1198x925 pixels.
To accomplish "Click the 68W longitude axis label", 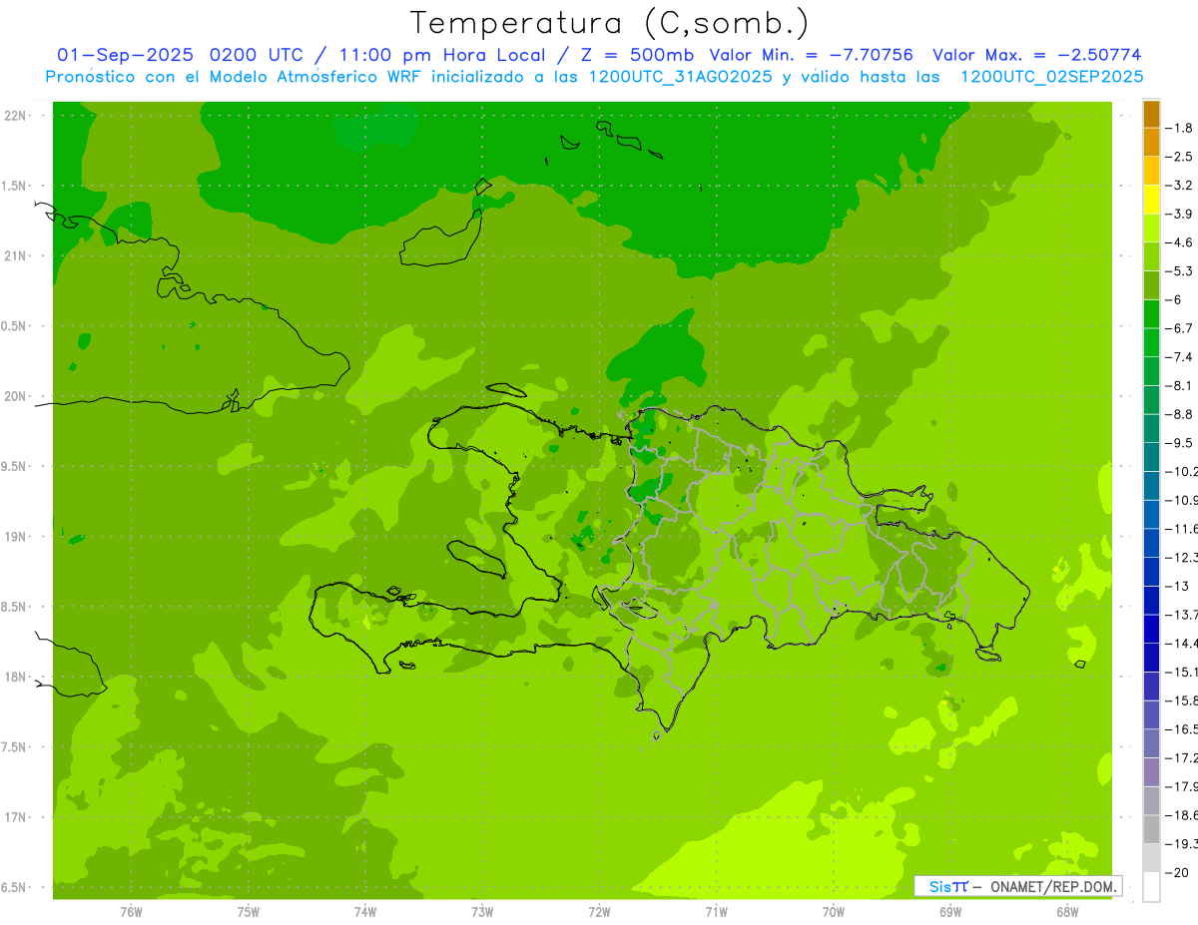I will pyautogui.click(x=1067, y=911).
